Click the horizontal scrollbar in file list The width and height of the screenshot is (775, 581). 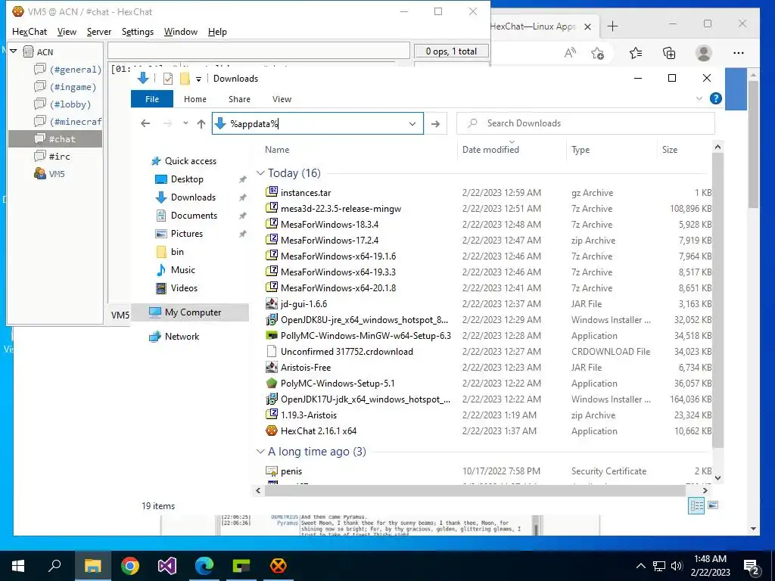[475, 490]
